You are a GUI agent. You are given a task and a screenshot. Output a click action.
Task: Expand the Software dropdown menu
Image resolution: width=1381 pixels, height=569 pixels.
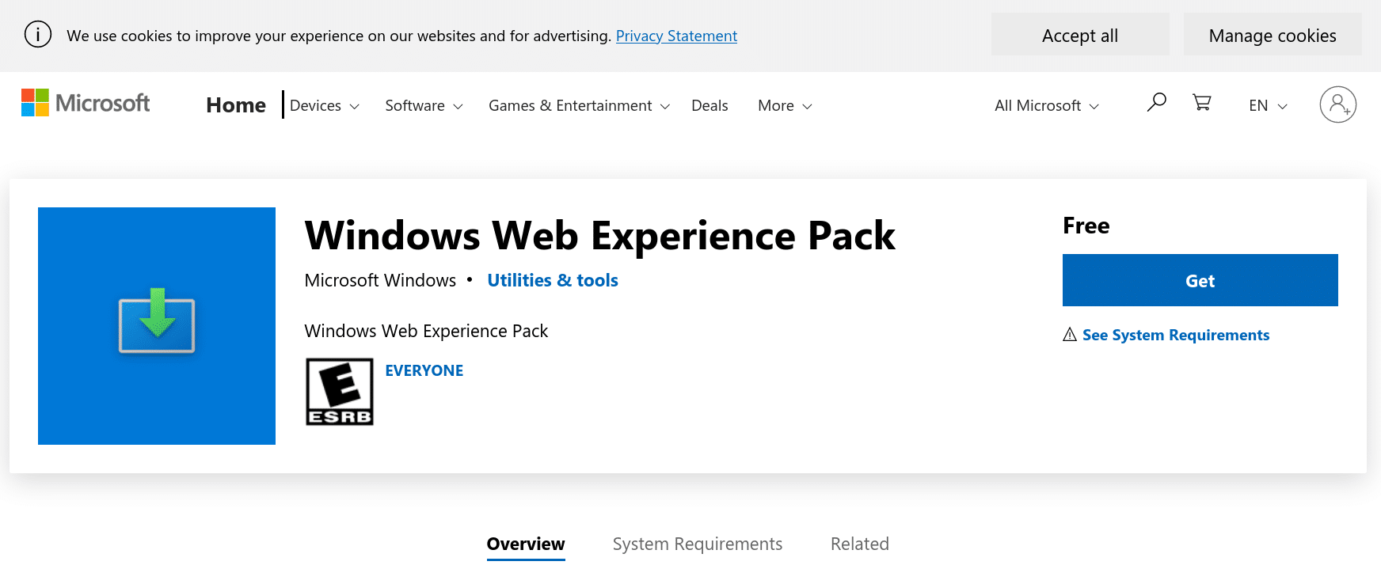tap(424, 105)
